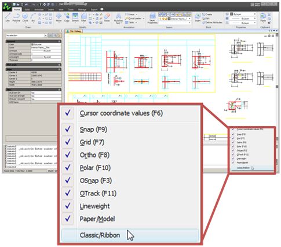Open the Multiline Text tool
Image resolution: width=281 pixels, height=247 pixels.
pyautogui.click(x=118, y=19)
